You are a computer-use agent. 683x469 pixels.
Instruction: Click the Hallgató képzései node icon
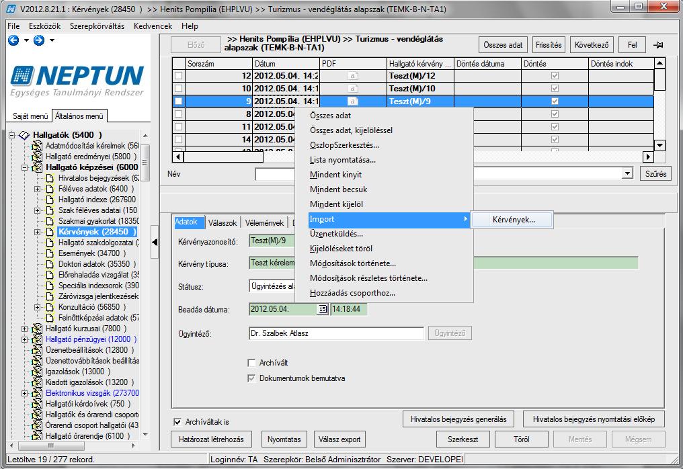38,167
